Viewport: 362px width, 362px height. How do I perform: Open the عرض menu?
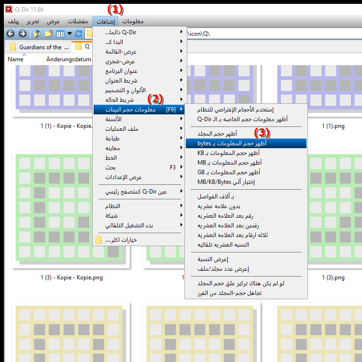point(53,21)
